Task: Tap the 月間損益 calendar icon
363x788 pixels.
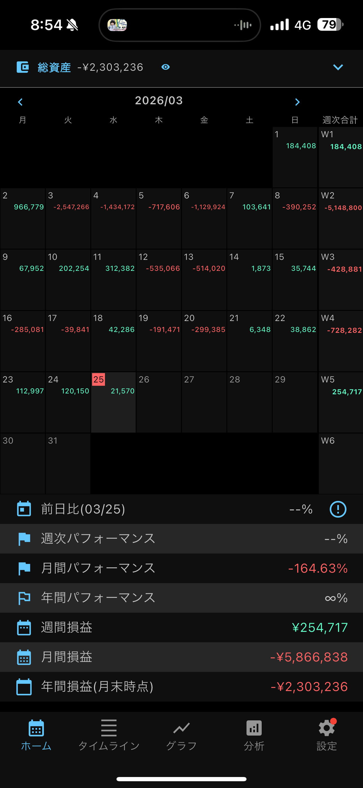Action: [24, 657]
